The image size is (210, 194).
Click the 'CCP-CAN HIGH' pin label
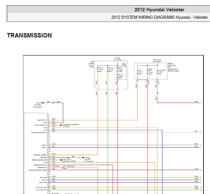click(41, 187)
